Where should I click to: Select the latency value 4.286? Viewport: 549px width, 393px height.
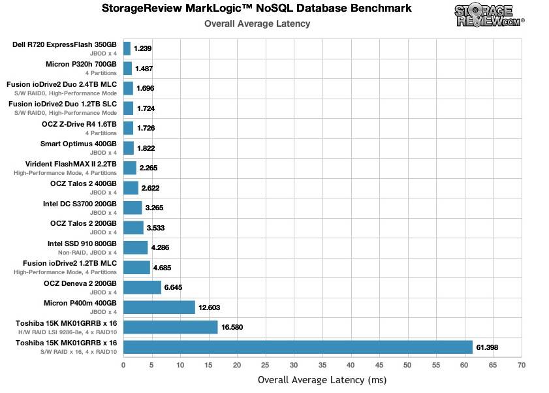160,247
